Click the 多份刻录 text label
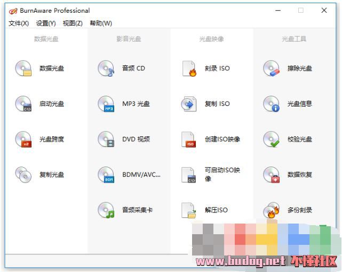This screenshot has width=342, height=272. pos(300,210)
